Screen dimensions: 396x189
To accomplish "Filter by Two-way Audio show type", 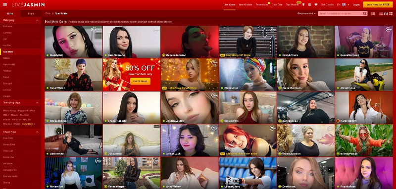I will pyautogui.click(x=10, y=176).
